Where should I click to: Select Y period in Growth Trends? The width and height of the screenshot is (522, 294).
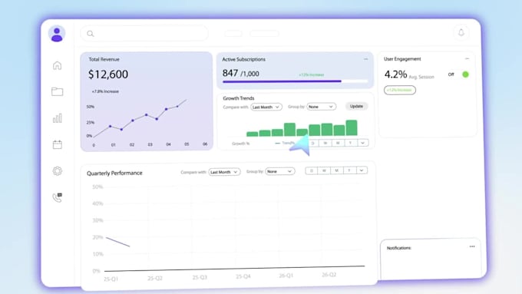[350, 143]
